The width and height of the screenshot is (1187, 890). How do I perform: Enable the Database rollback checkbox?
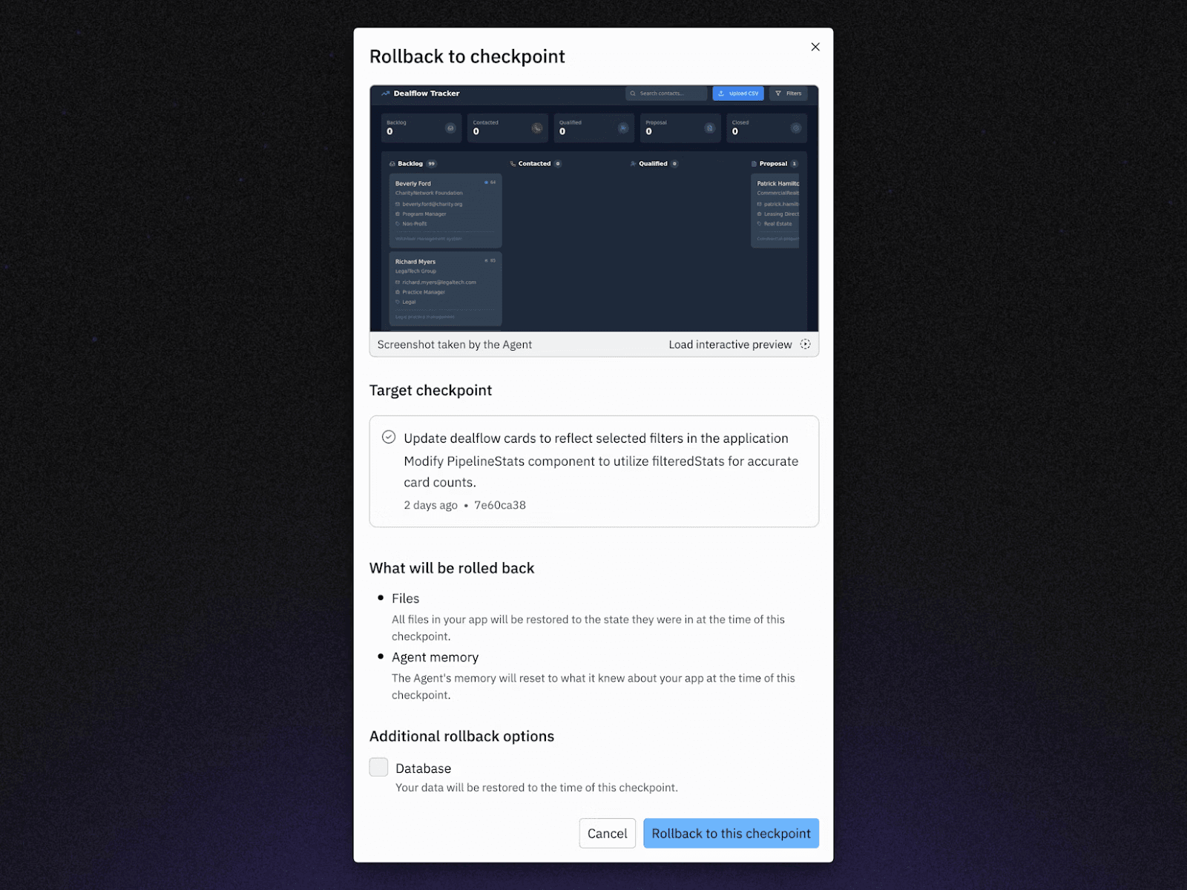pyautogui.click(x=379, y=767)
